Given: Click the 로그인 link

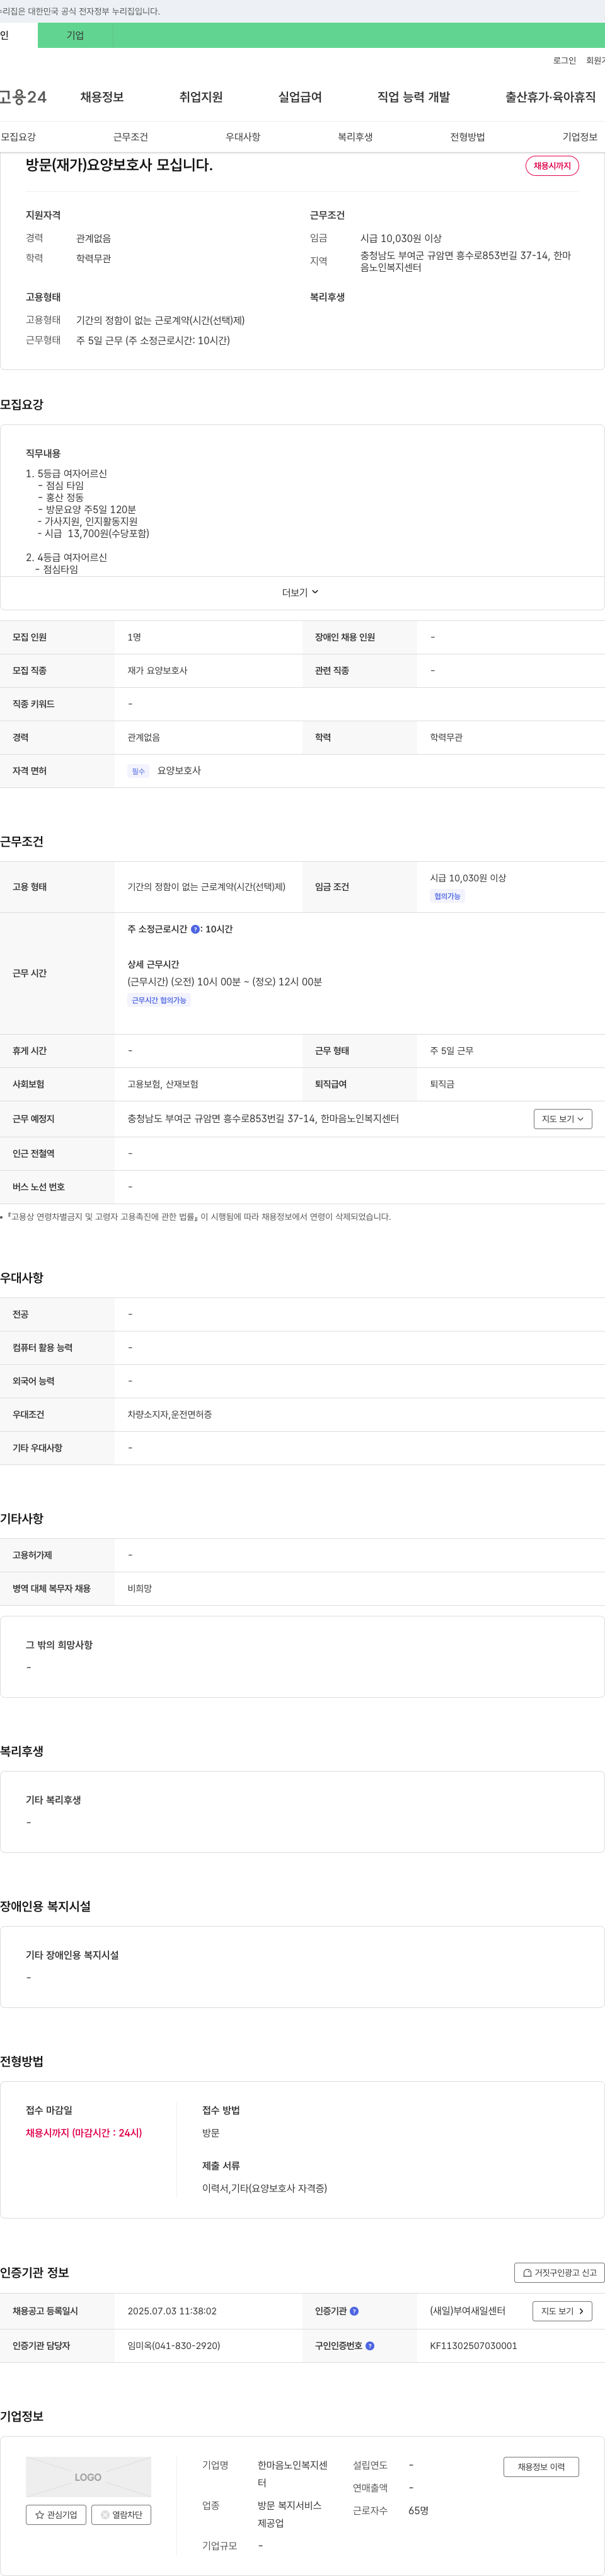Looking at the screenshot, I should (x=564, y=61).
